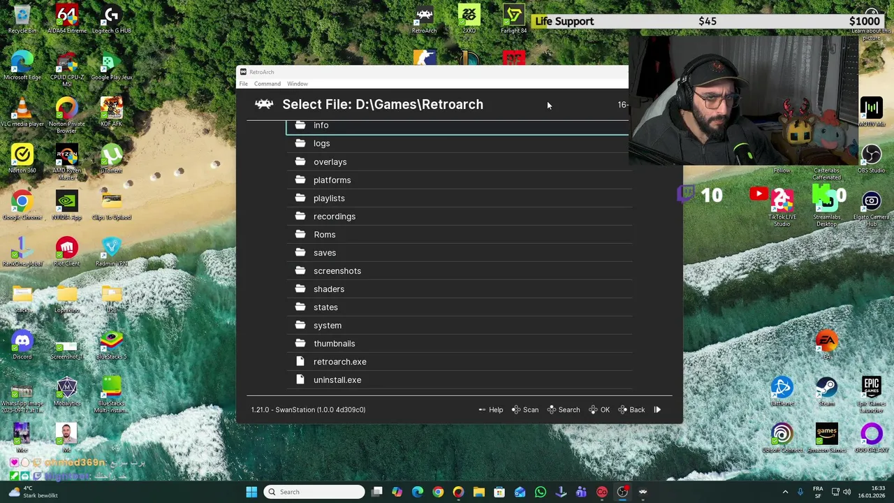
Task: Open the taskbar volume control
Action: [x=847, y=492]
